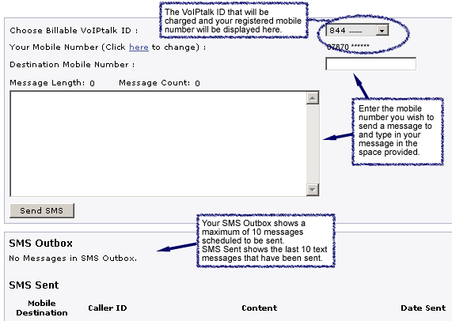The image size is (452, 321).
Task: Select the 844 VoIPtalk ID combo box
Action: click(357, 30)
